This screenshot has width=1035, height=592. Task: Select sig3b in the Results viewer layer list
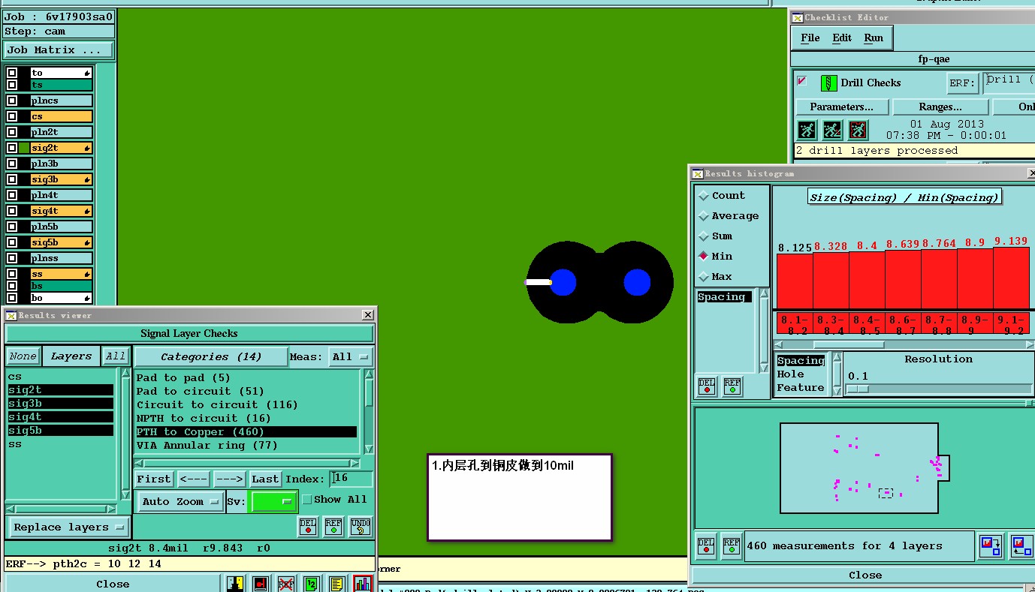(x=60, y=404)
